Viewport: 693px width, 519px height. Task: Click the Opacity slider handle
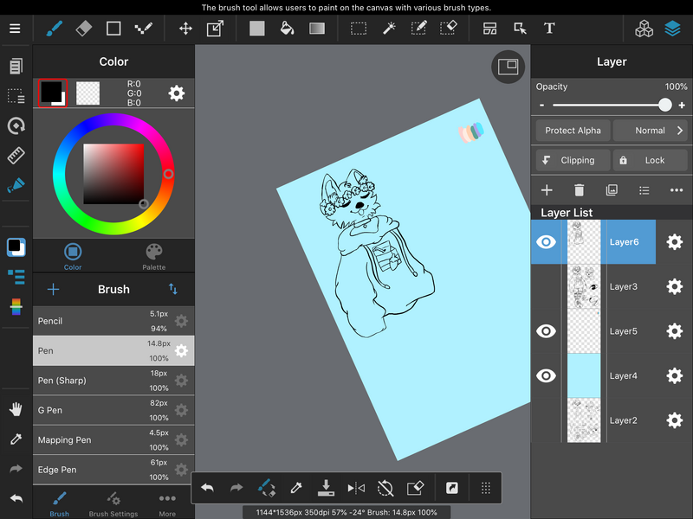(664, 105)
